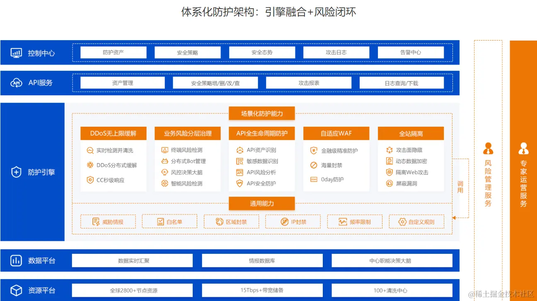The image size is (537, 301).
Task: Select the gear icon beside DDoS分布式缓解
Action: [x=90, y=165]
